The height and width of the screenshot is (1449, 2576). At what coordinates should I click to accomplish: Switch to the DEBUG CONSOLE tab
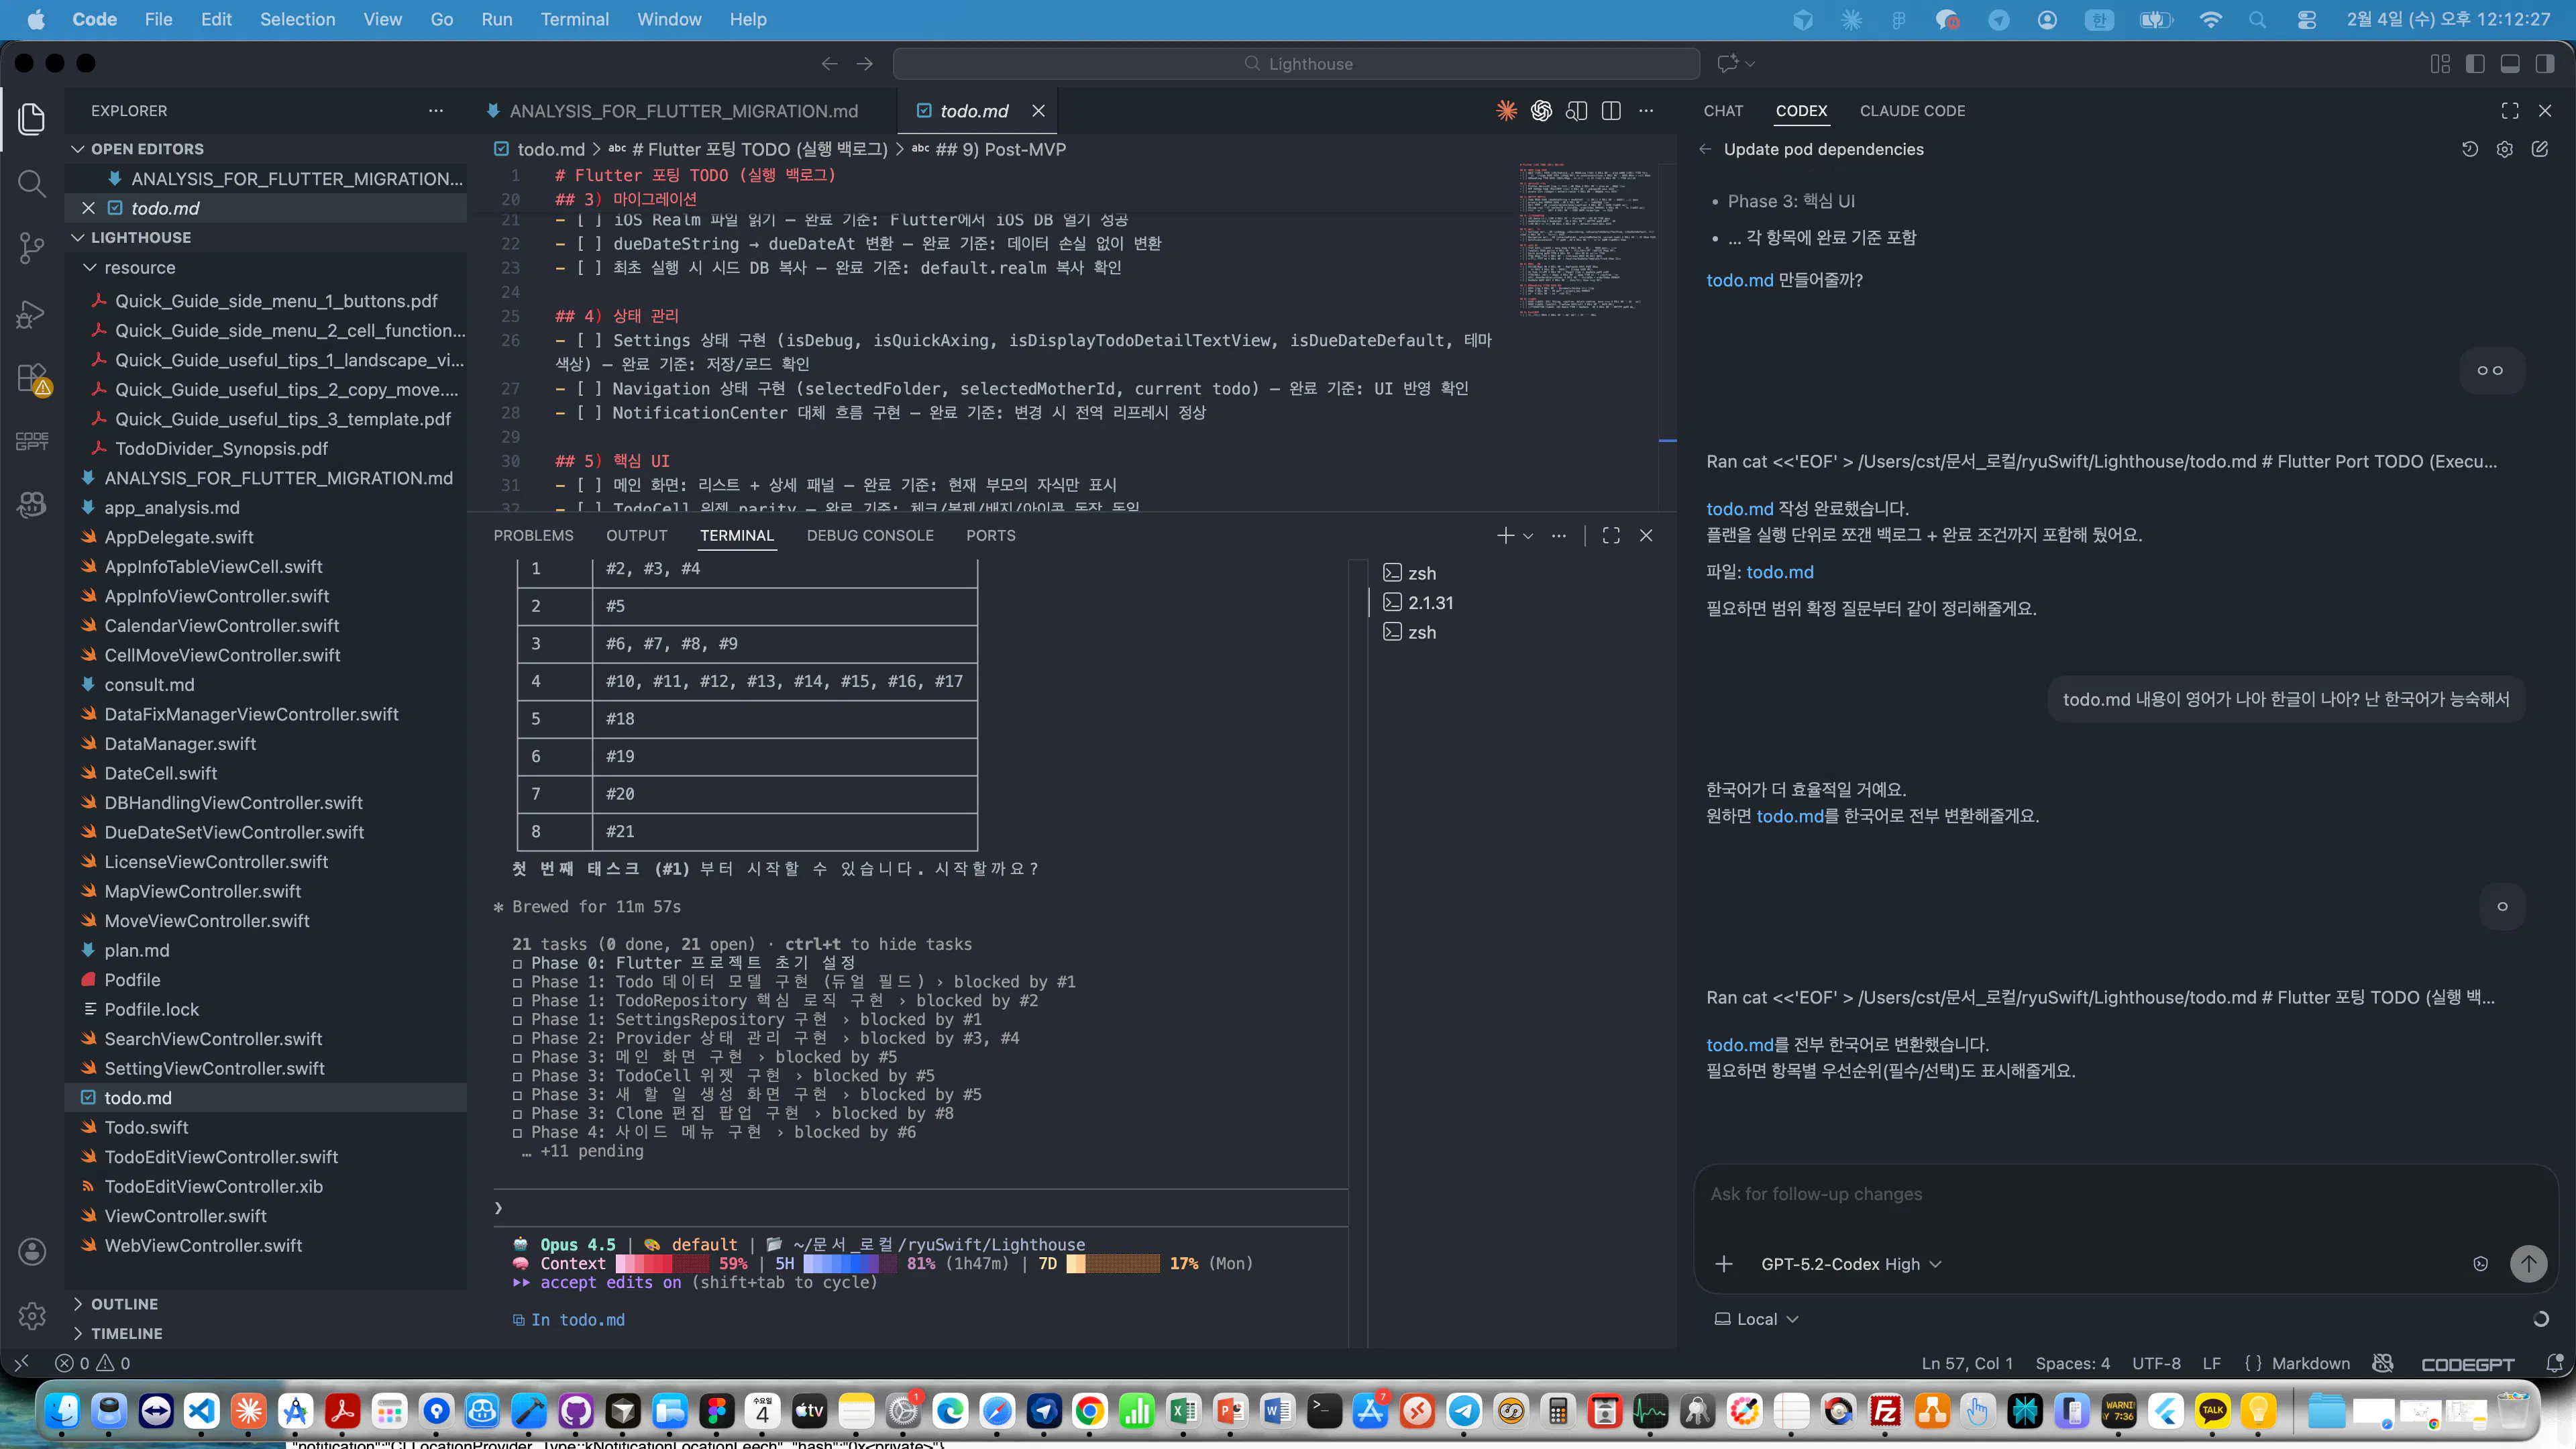(869, 536)
